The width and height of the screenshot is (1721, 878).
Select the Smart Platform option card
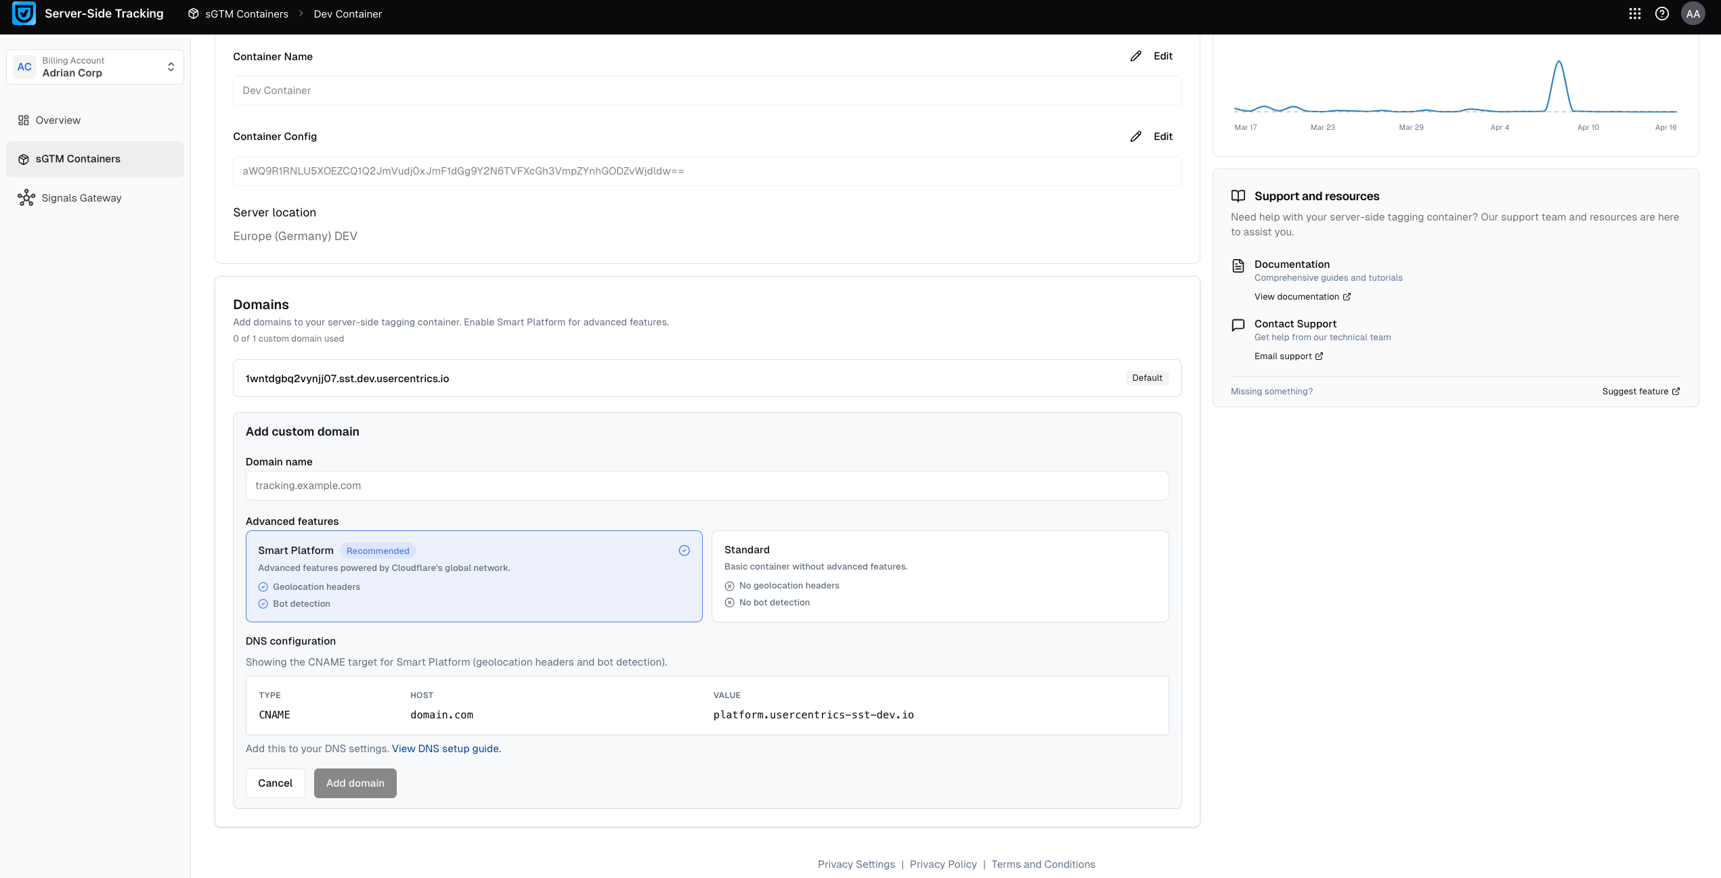point(474,576)
